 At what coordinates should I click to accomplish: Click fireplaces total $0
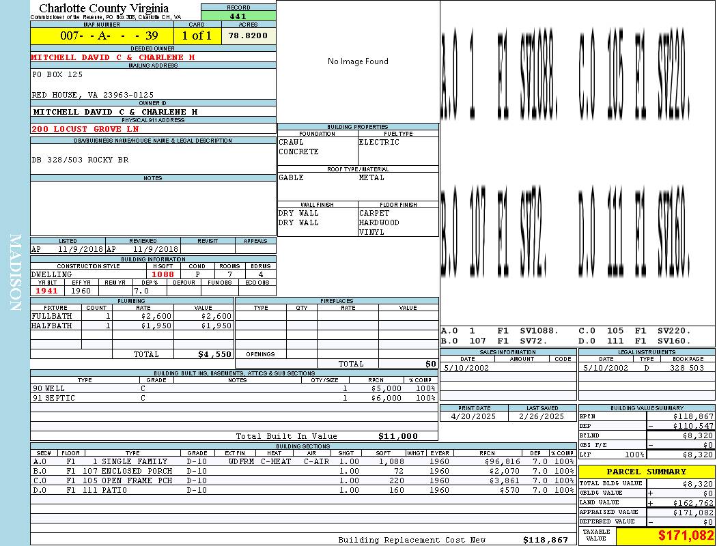[x=431, y=364]
